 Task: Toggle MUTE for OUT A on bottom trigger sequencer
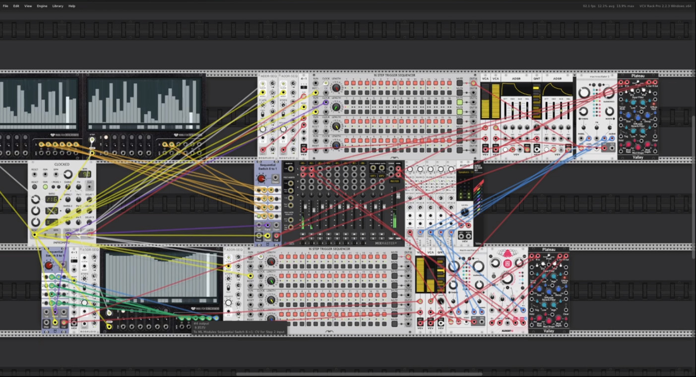pos(394,256)
